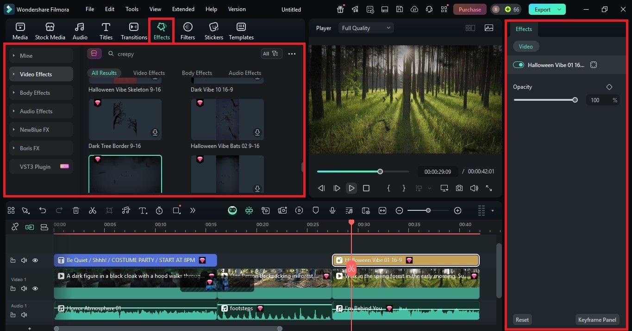The image size is (632, 331).
Task: Select the All Results filter tab
Action: tap(104, 73)
